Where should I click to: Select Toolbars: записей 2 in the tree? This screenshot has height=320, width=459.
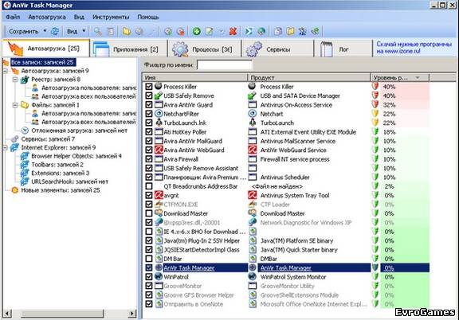tap(57, 165)
